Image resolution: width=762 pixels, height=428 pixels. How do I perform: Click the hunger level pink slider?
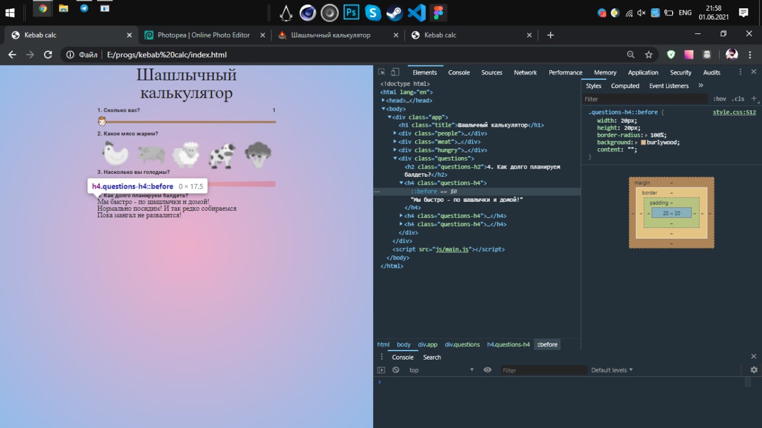coord(186,184)
